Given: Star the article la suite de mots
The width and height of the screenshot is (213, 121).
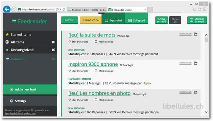Looking at the screenshot, I should point(78,42).
